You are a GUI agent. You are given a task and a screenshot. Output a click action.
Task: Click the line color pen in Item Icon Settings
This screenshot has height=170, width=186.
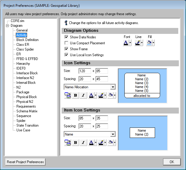[101, 143]
